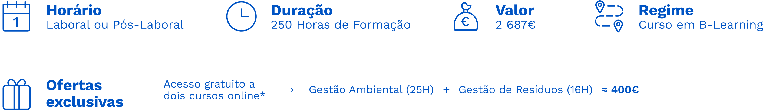Click the ≈ 400€ offer value
Screen dimensions: 779x111
[x=620, y=90]
